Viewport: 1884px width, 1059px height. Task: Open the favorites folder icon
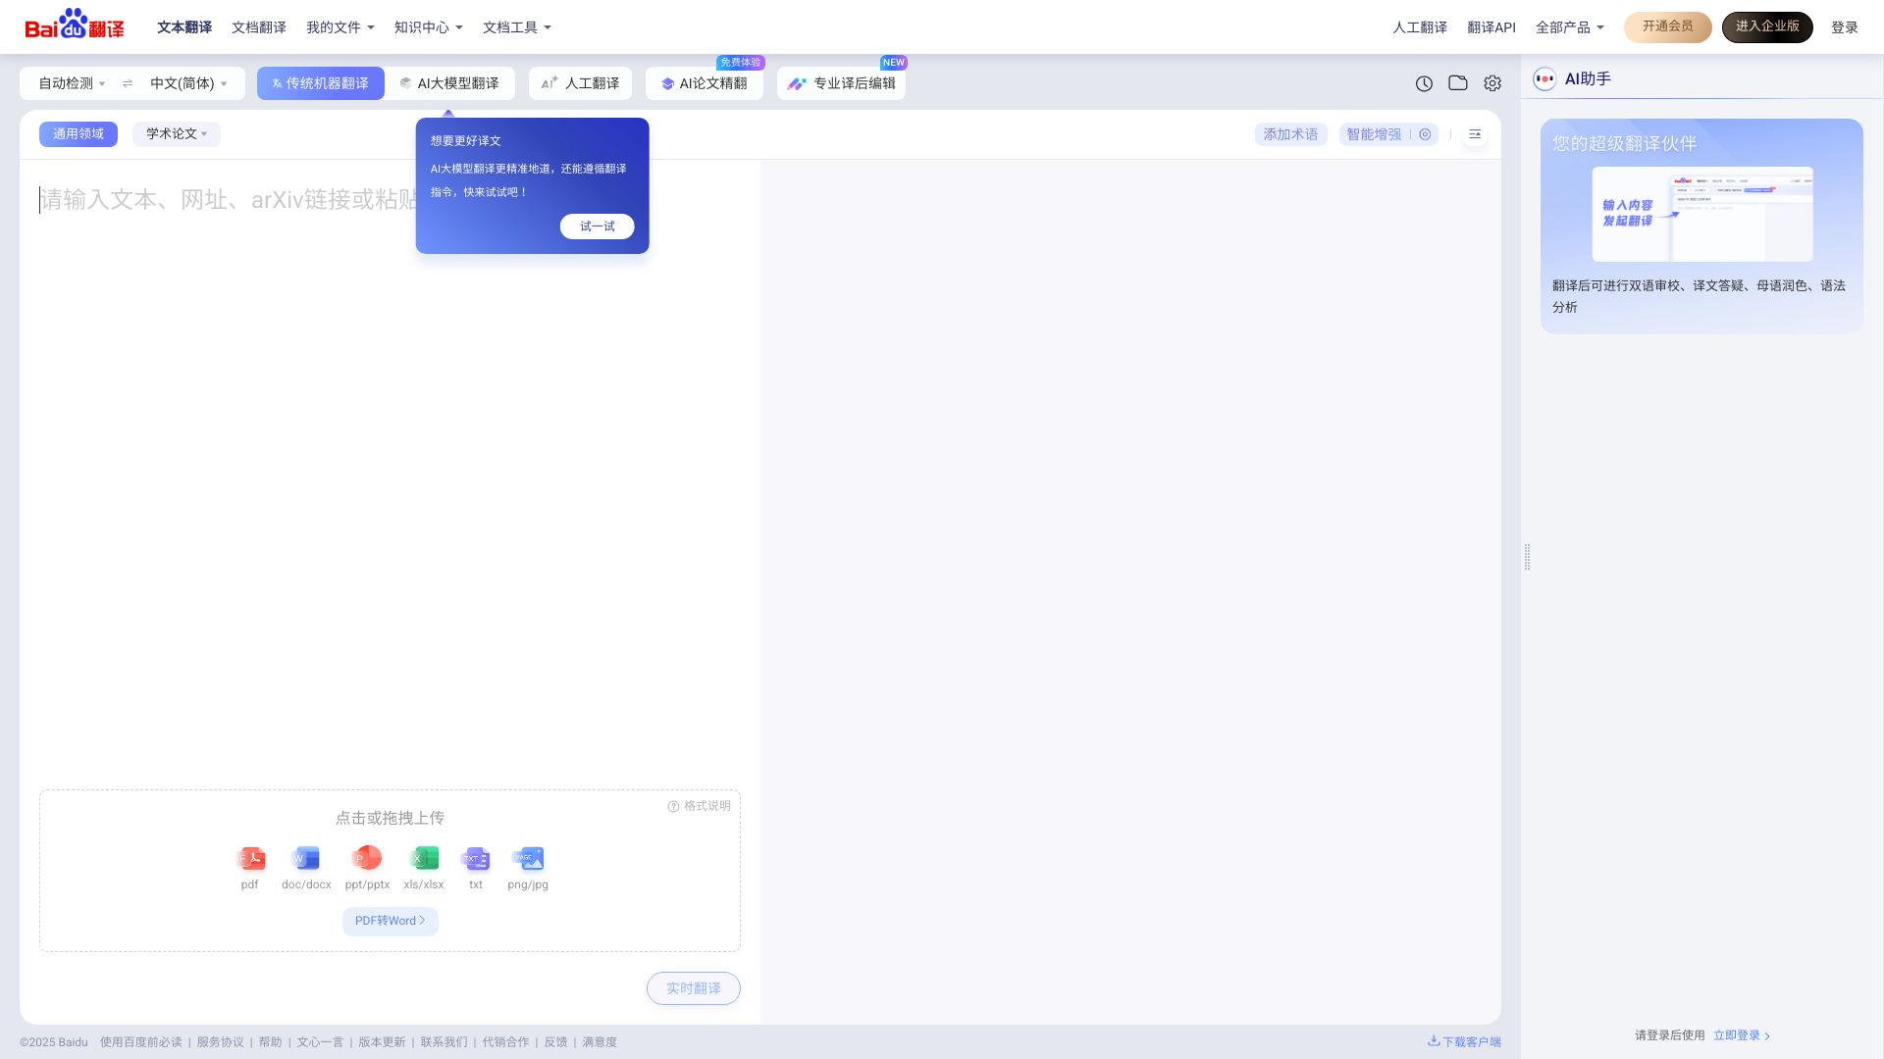pos(1458,83)
